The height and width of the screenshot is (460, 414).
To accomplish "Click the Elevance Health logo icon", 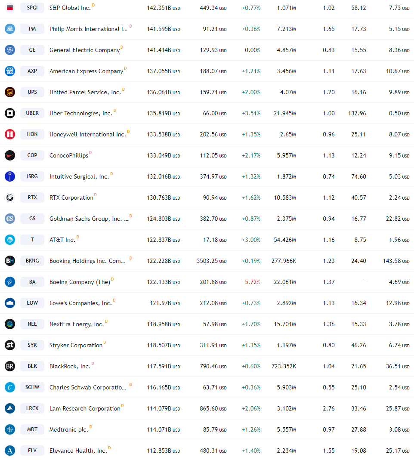I will click(x=10, y=451).
